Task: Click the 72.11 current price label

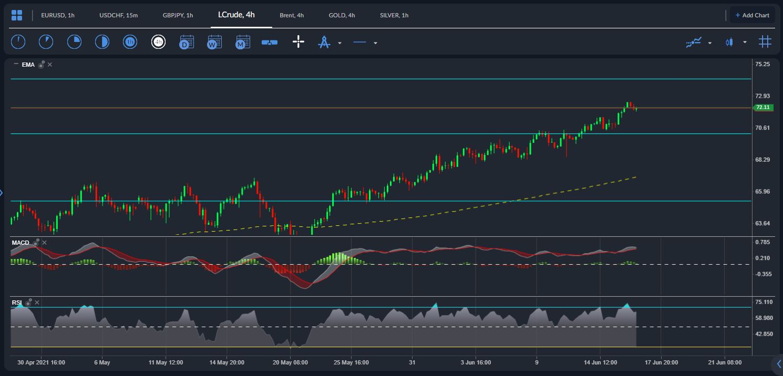Action: coord(763,107)
